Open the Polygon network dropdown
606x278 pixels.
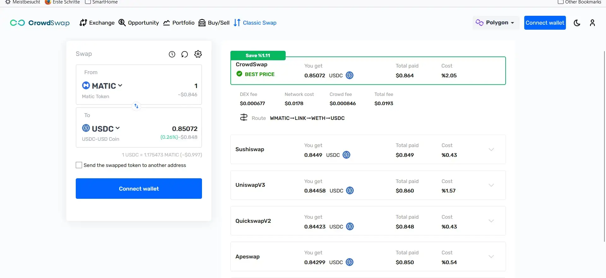[x=496, y=23]
